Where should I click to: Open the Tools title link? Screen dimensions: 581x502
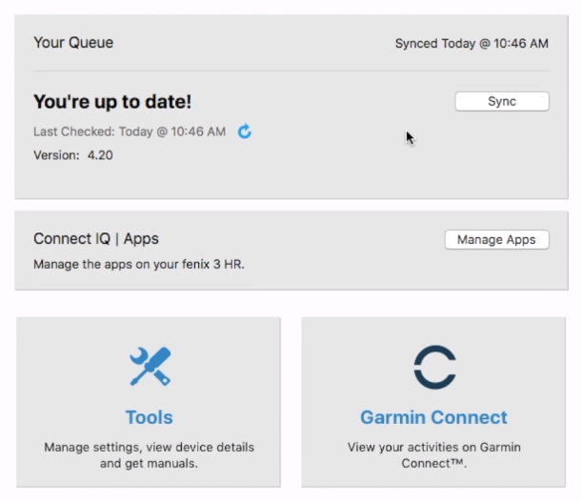coord(149,417)
